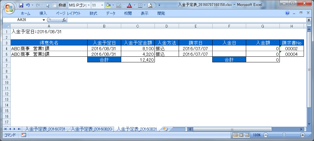The width and height of the screenshot is (314, 141).
Task: Expand the font size dropdown
Action: (102, 5)
